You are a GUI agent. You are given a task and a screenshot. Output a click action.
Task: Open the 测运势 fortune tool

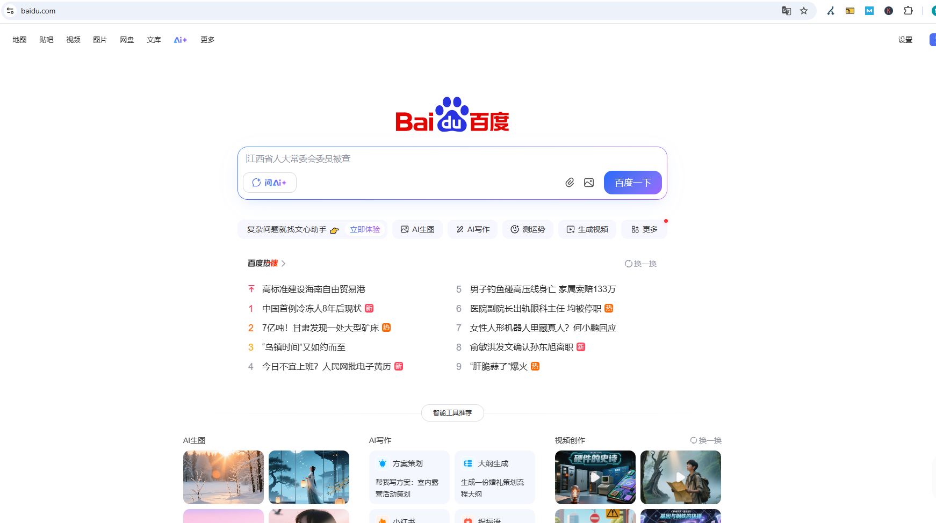click(x=528, y=229)
